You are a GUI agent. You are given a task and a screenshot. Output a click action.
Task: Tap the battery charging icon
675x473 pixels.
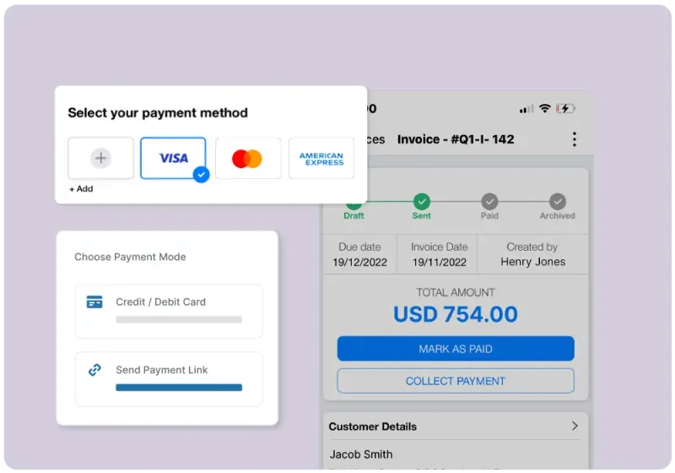coord(565,109)
